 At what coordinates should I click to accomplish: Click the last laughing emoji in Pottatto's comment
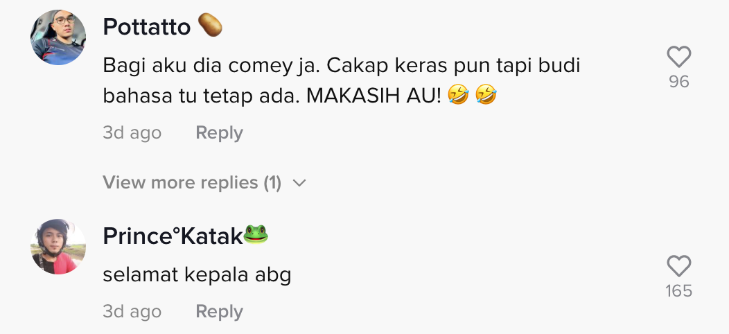pyautogui.click(x=486, y=96)
